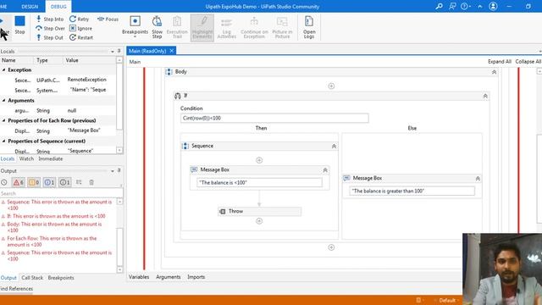Click the Output Search field

click(x=61, y=193)
